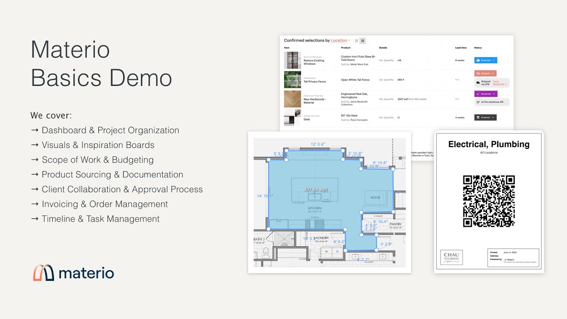
Task: Click the KITCHEN room label
Action: tap(315, 208)
